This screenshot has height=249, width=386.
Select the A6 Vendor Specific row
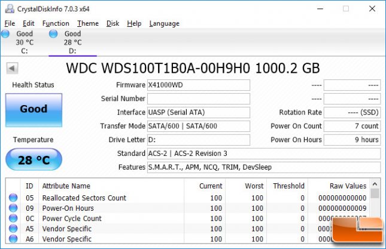(187, 239)
